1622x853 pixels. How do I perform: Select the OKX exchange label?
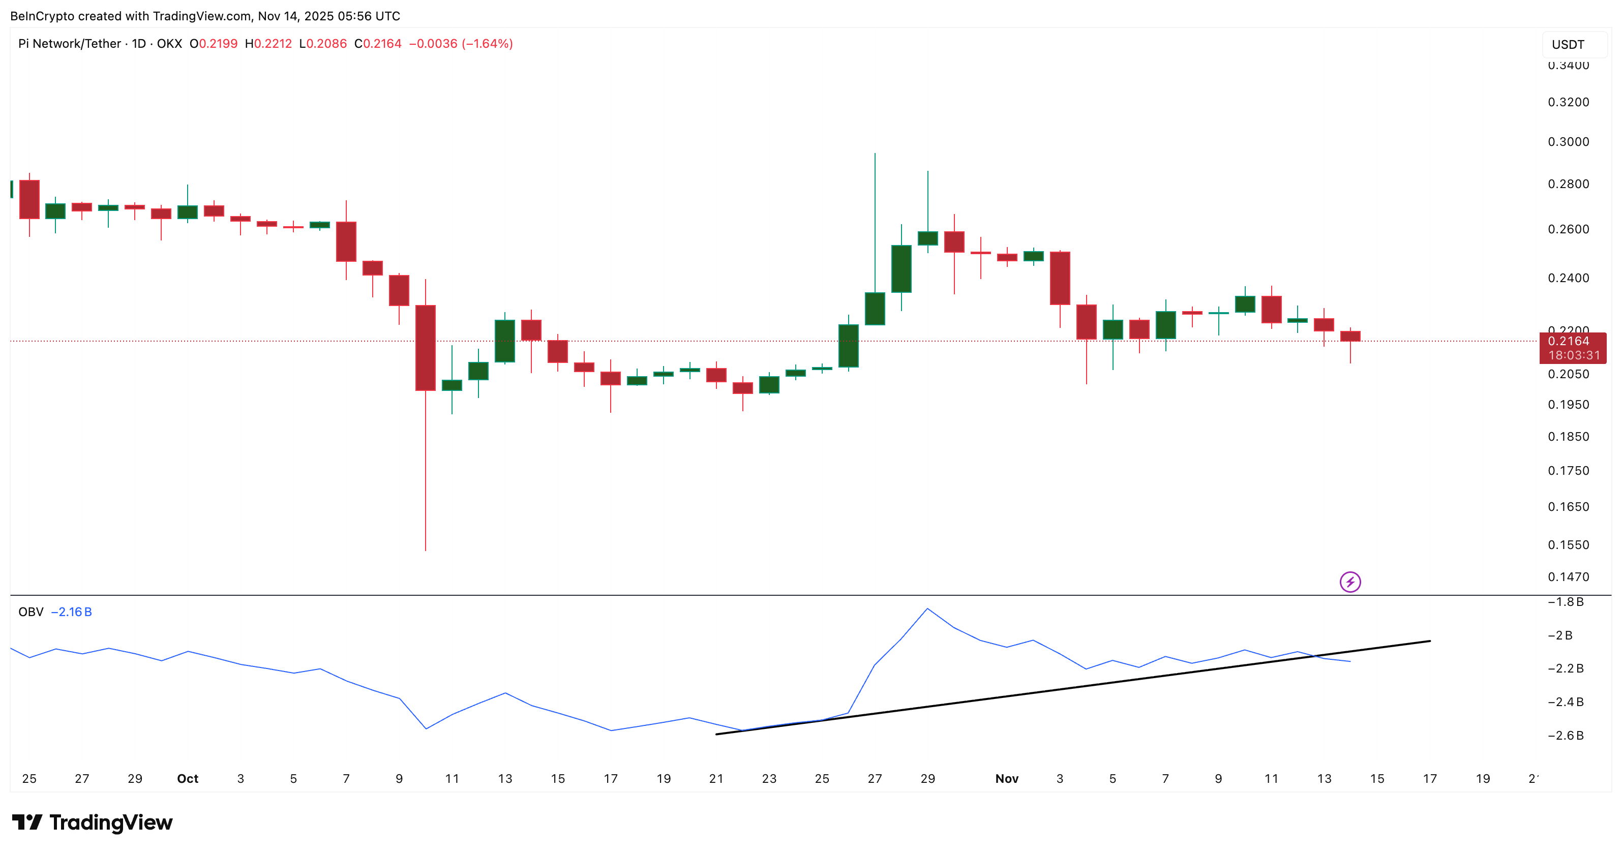[x=169, y=43]
